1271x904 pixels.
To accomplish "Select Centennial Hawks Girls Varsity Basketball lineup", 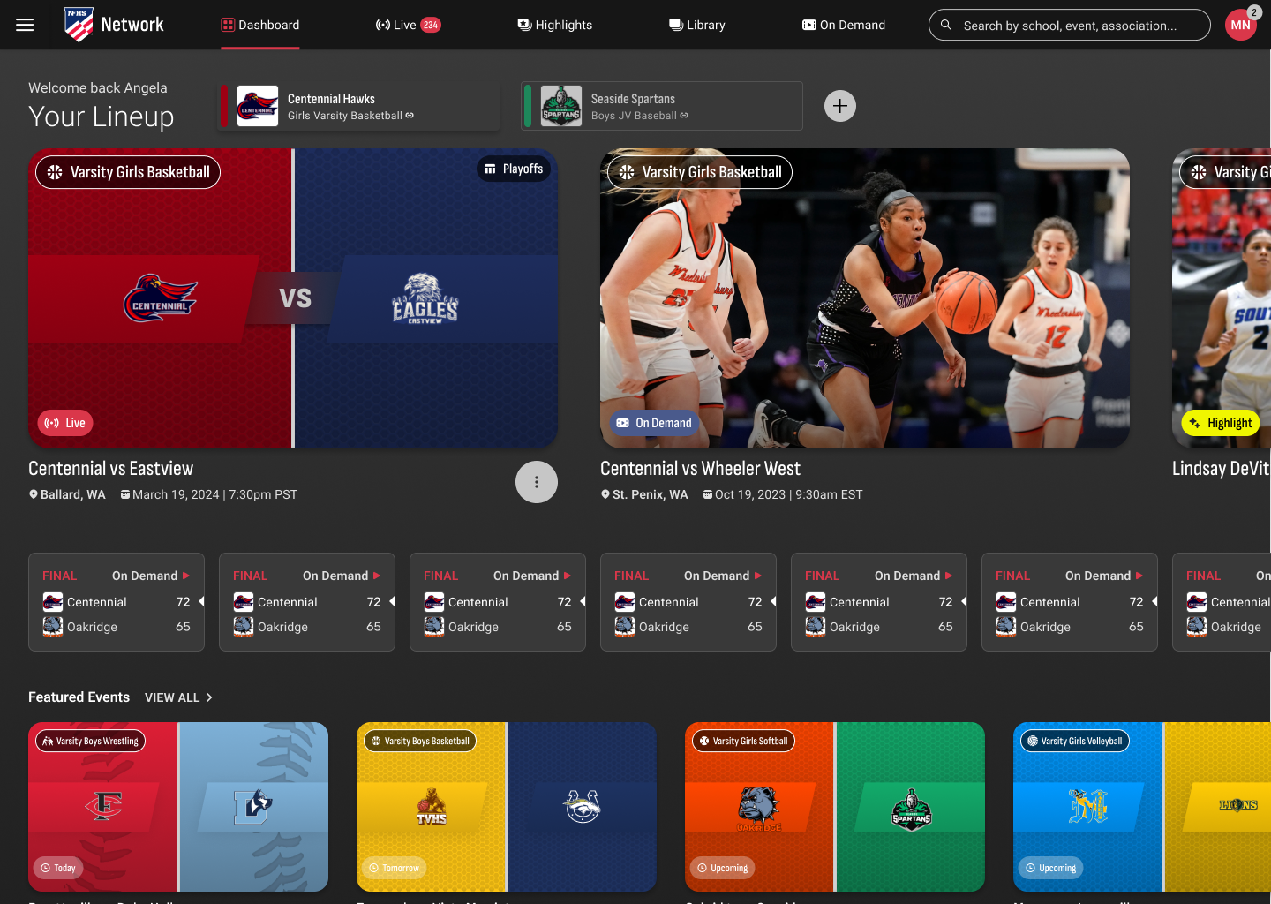I will click(358, 106).
